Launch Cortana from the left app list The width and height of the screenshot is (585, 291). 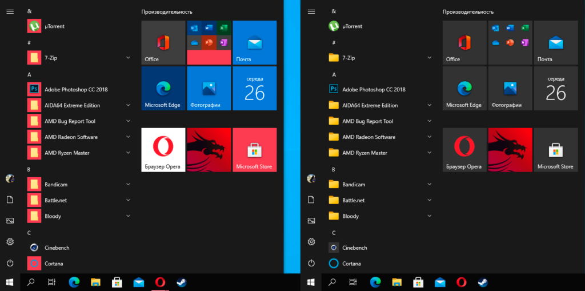pos(79,264)
